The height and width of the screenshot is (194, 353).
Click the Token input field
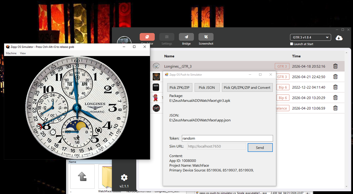[x=227, y=138]
